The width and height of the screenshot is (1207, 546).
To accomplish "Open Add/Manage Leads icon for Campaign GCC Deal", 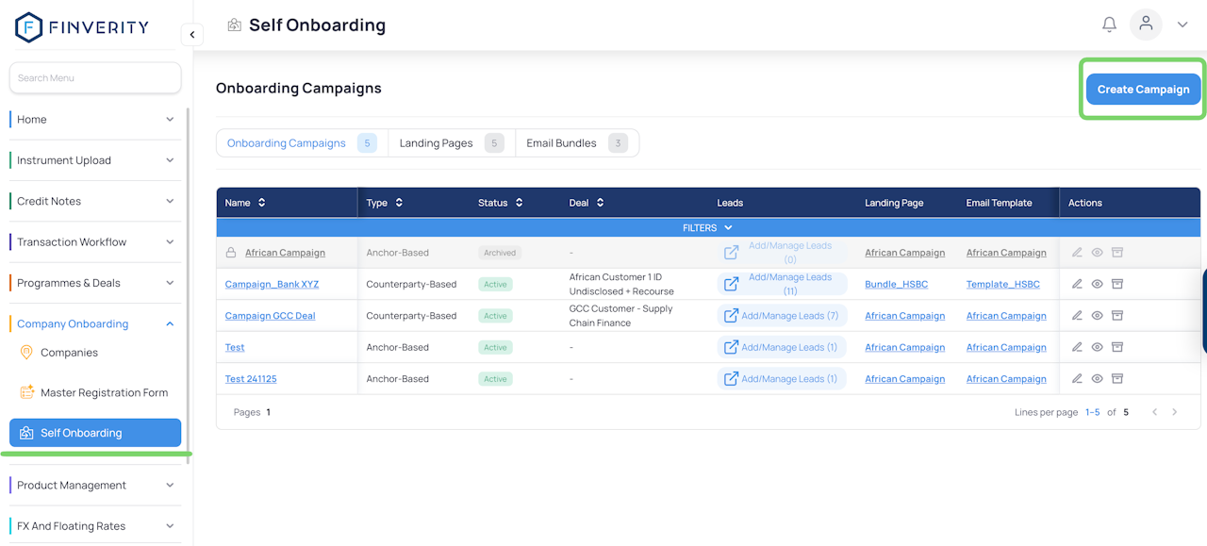I will pyautogui.click(x=731, y=316).
